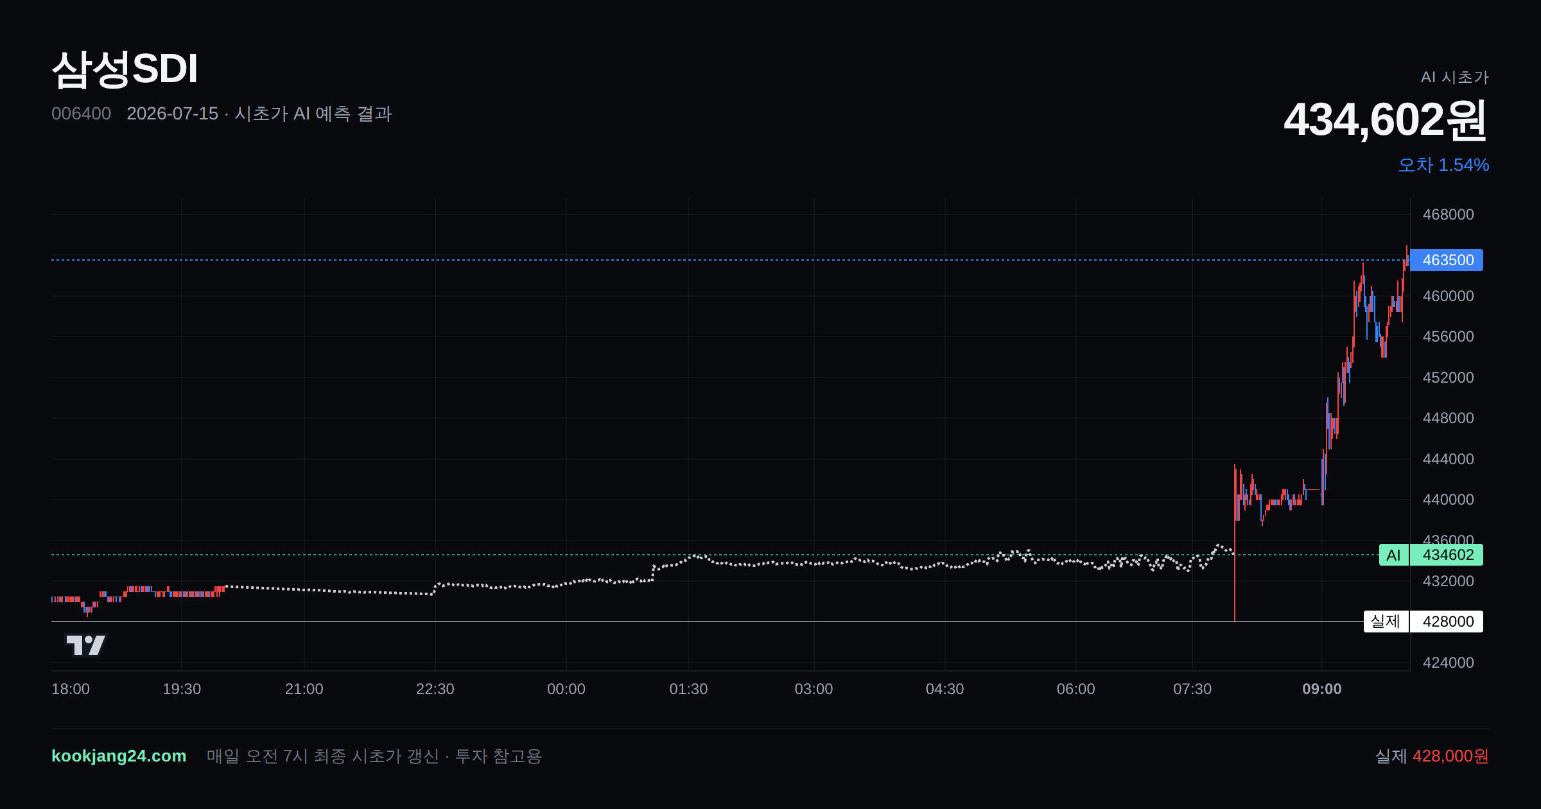
Task: Click the date text 2026-07-15
Action: 172,114
